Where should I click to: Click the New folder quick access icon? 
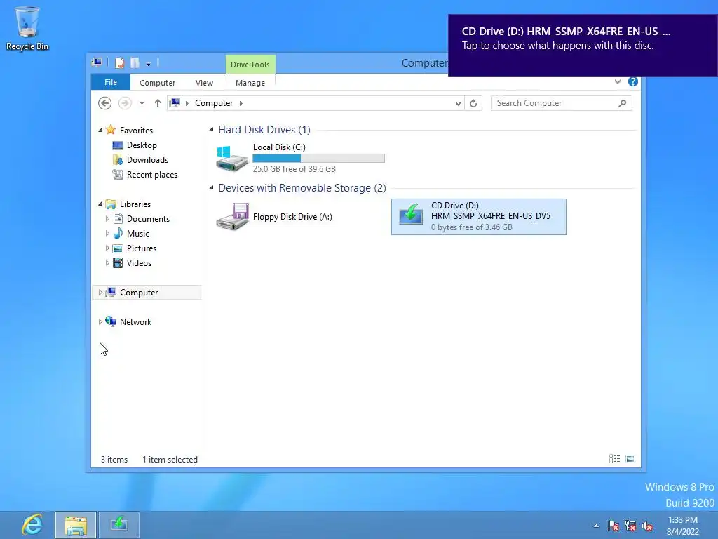click(135, 62)
